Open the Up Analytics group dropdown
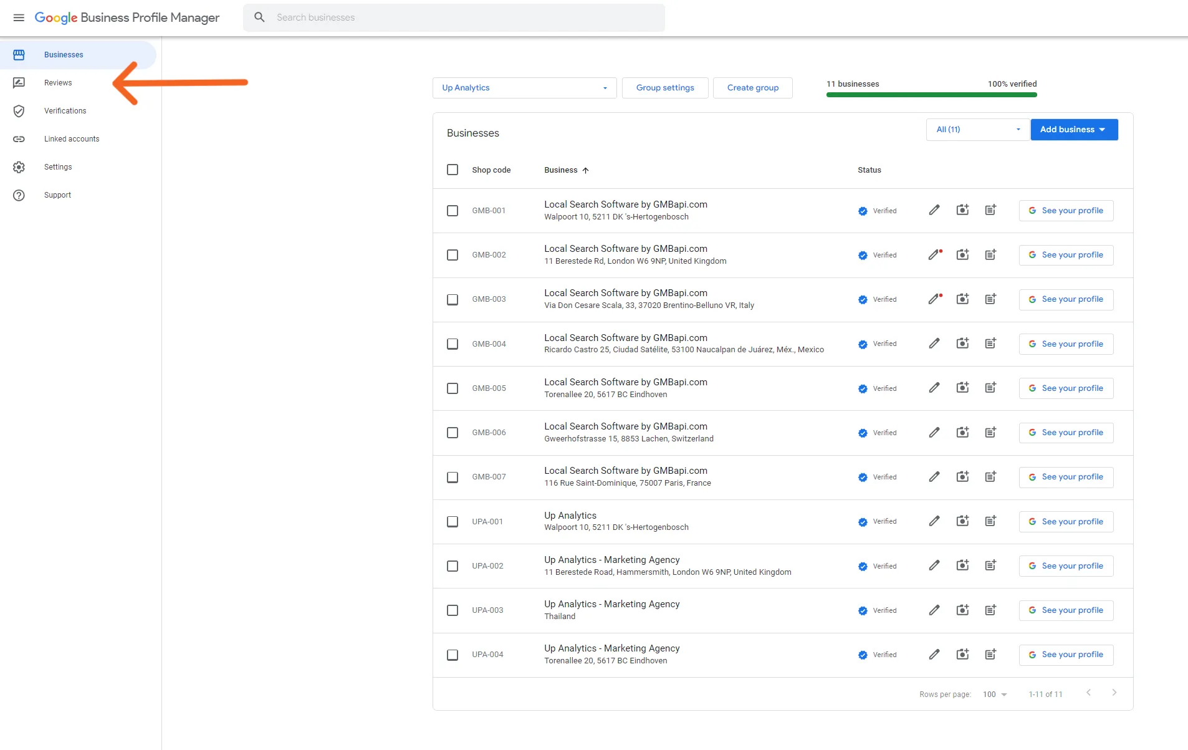 tap(524, 88)
